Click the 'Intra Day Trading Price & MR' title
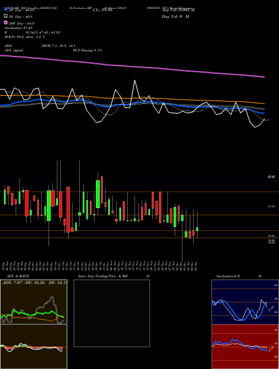 pos(103,276)
